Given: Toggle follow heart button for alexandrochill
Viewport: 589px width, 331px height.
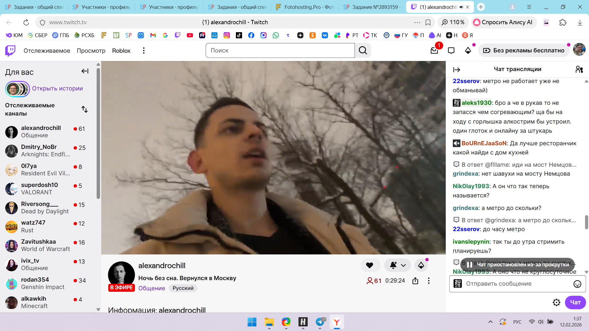Looking at the screenshot, I should point(370,265).
